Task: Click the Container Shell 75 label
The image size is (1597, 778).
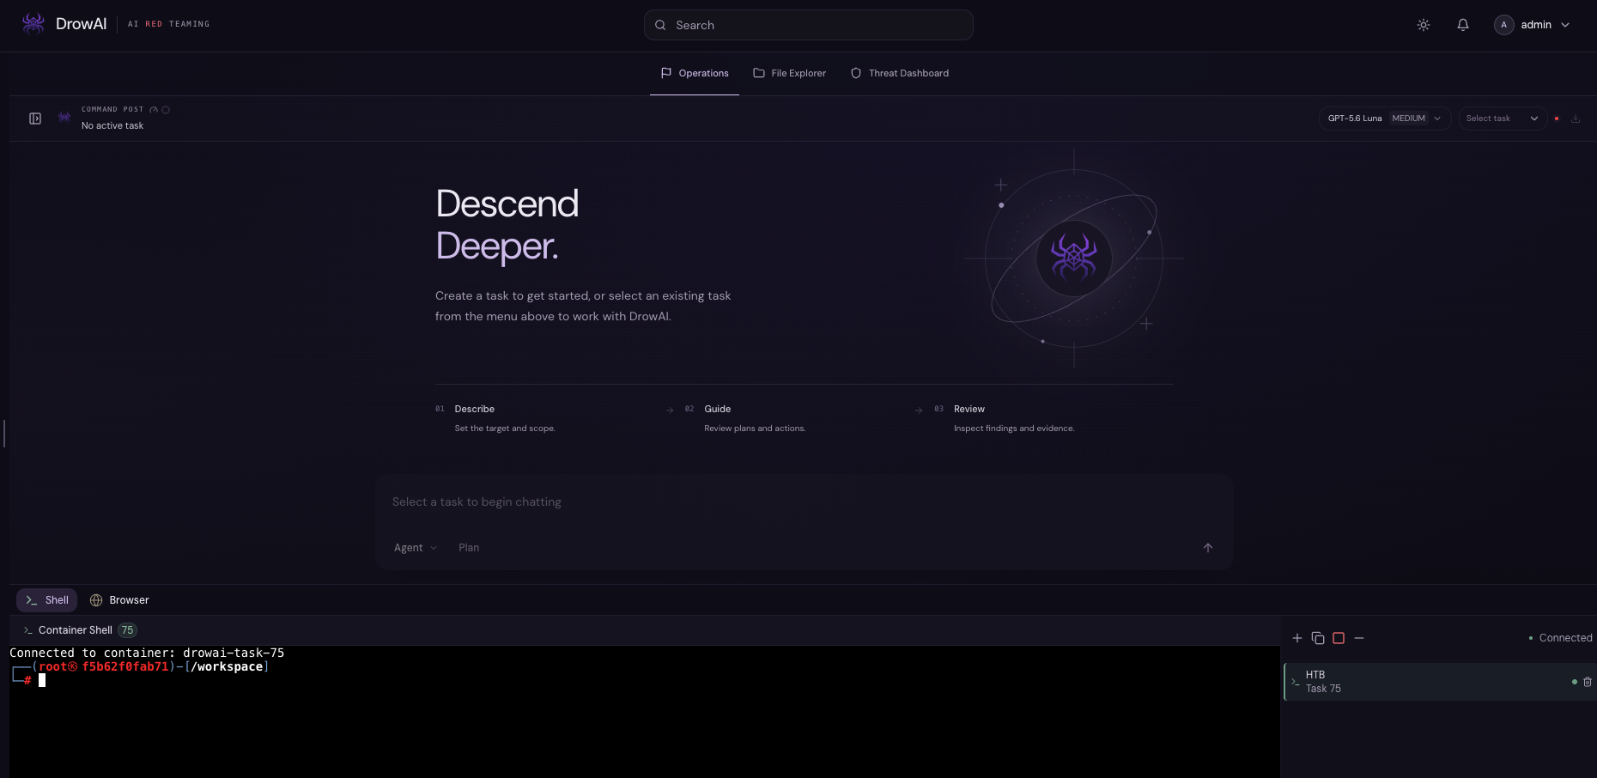Action: 80,630
